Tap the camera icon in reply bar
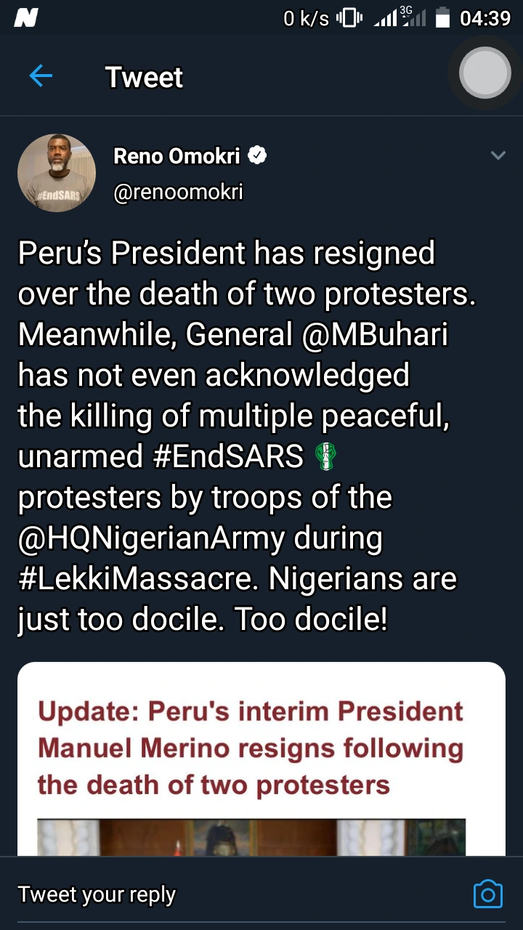This screenshot has height=930, width=523. click(x=487, y=894)
